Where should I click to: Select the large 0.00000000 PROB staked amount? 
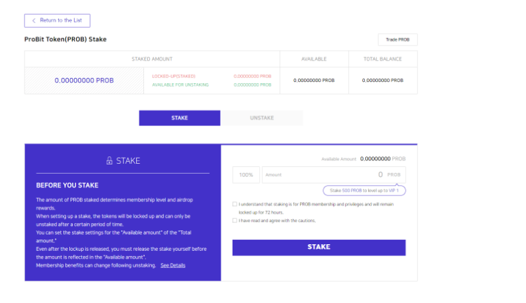coord(84,81)
